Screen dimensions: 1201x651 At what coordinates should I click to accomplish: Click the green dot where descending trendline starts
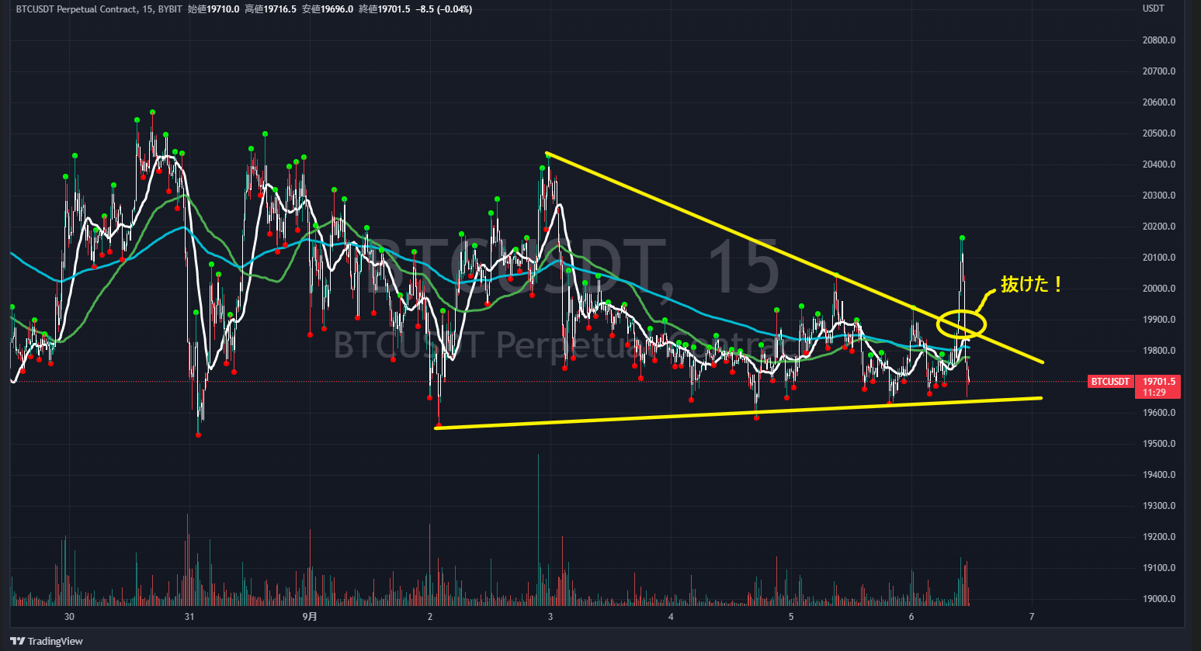[x=548, y=154]
